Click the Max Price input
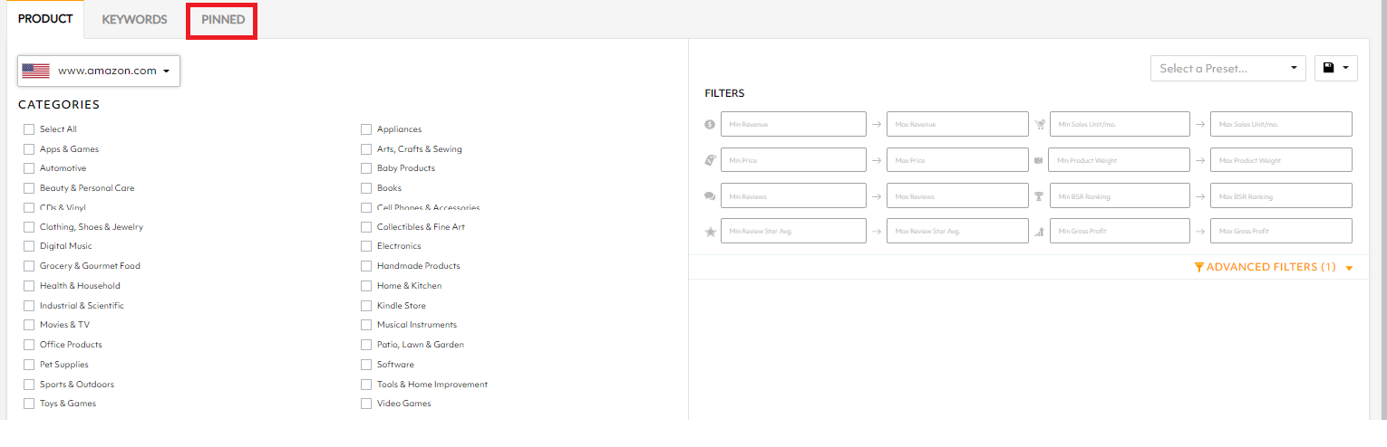The width and height of the screenshot is (1387, 447). (x=957, y=160)
